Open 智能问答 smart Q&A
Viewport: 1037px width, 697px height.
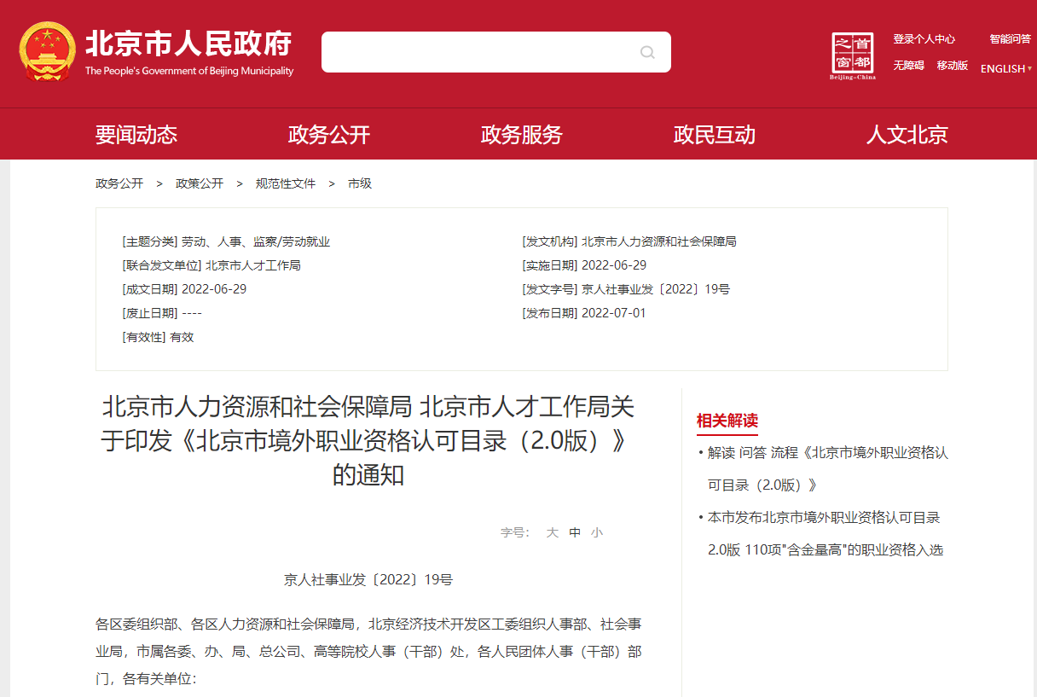coord(1009,39)
